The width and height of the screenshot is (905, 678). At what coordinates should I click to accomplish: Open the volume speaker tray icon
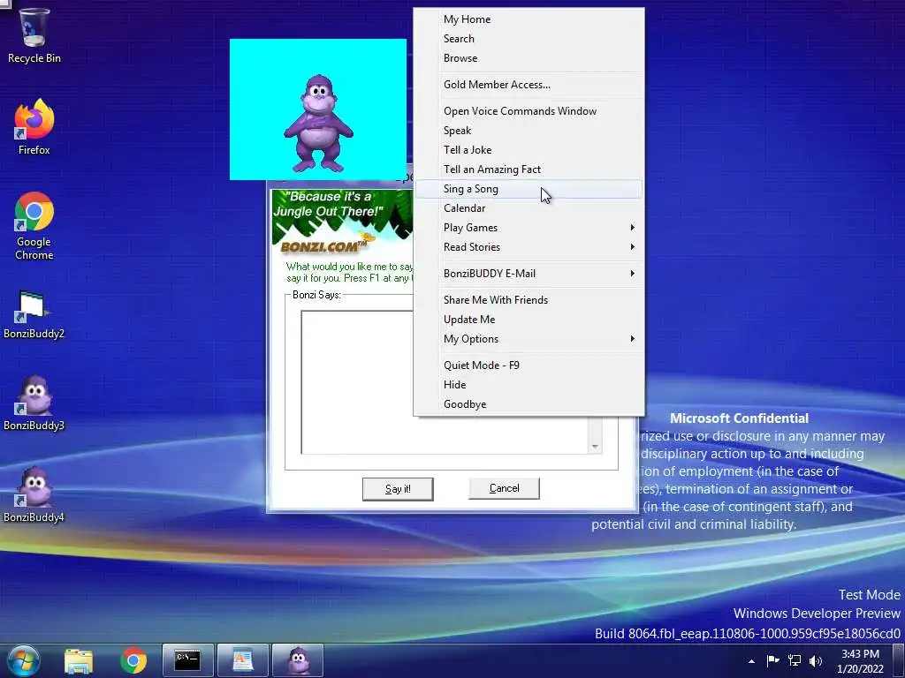coord(816,660)
